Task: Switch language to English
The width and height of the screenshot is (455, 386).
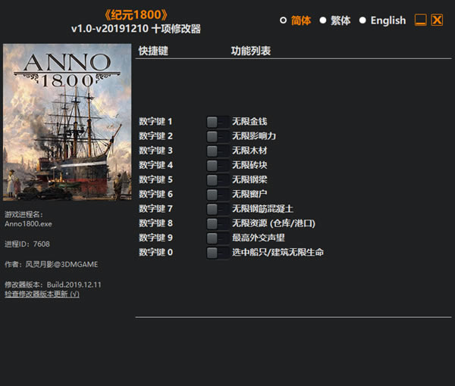Action: [363, 20]
